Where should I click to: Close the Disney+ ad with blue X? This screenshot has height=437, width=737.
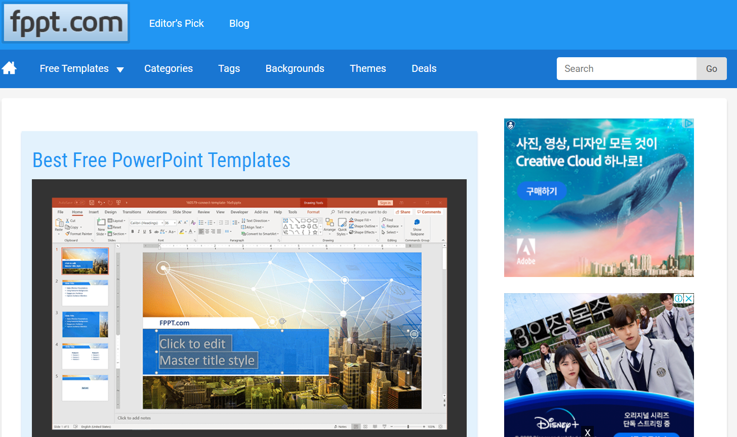coord(688,298)
